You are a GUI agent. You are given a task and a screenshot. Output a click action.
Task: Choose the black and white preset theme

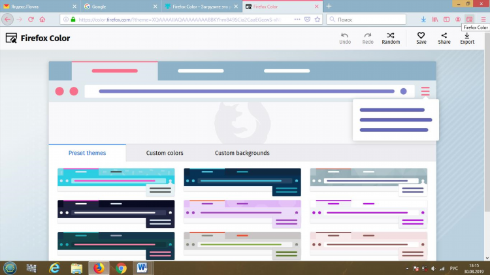[x=116, y=214]
